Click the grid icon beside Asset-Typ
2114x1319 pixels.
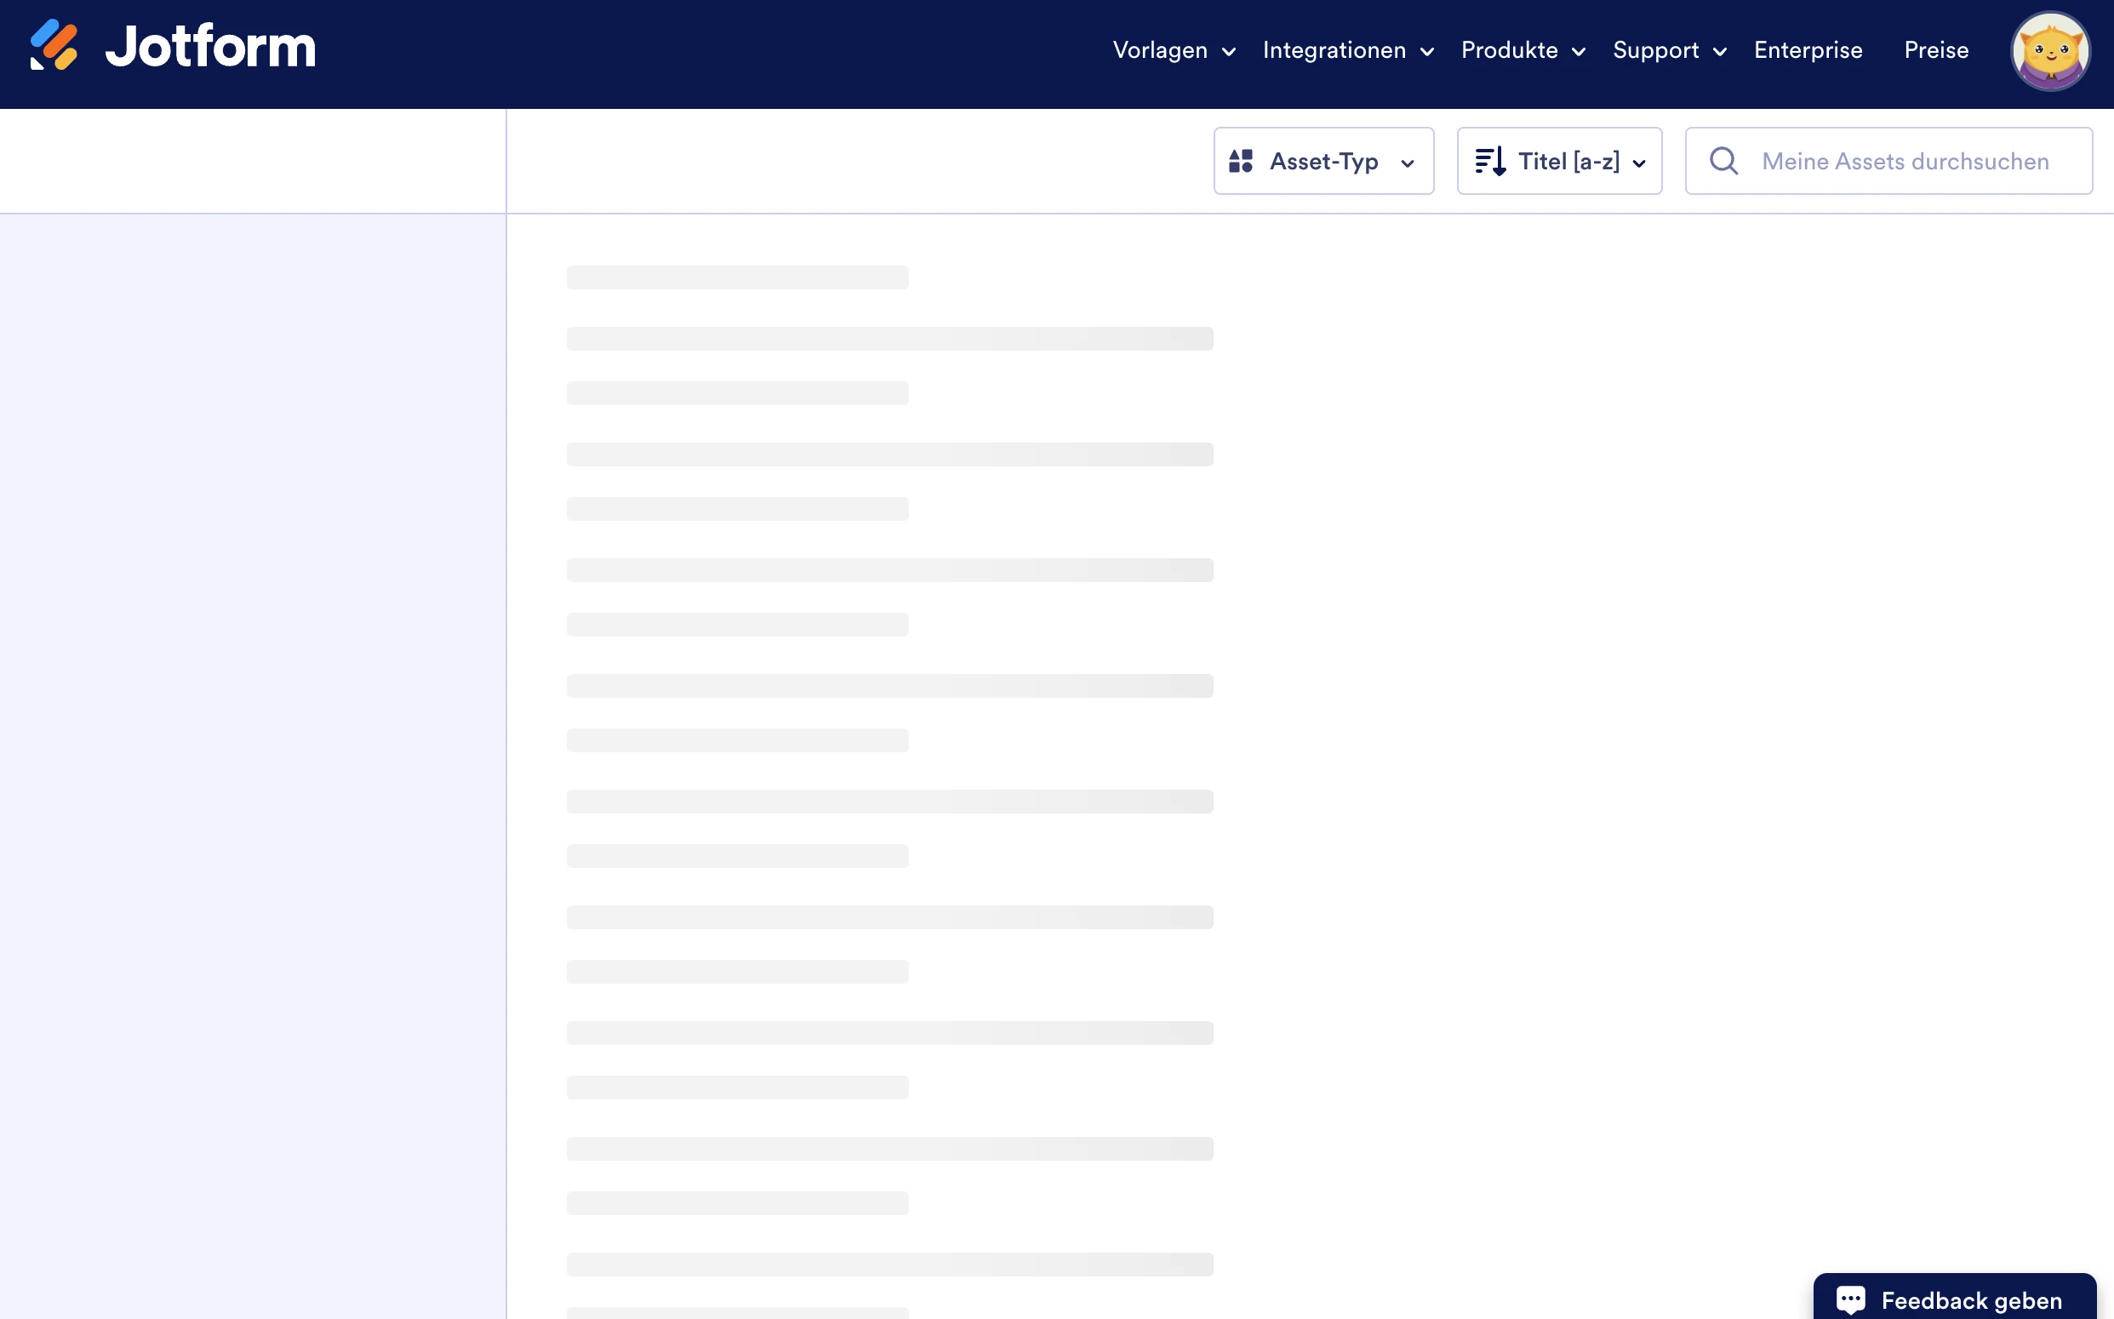pyautogui.click(x=1243, y=161)
